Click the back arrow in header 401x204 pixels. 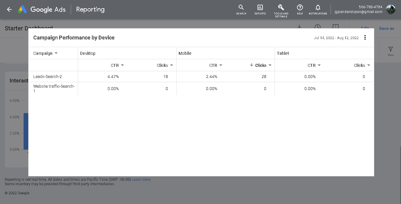coord(9,9)
